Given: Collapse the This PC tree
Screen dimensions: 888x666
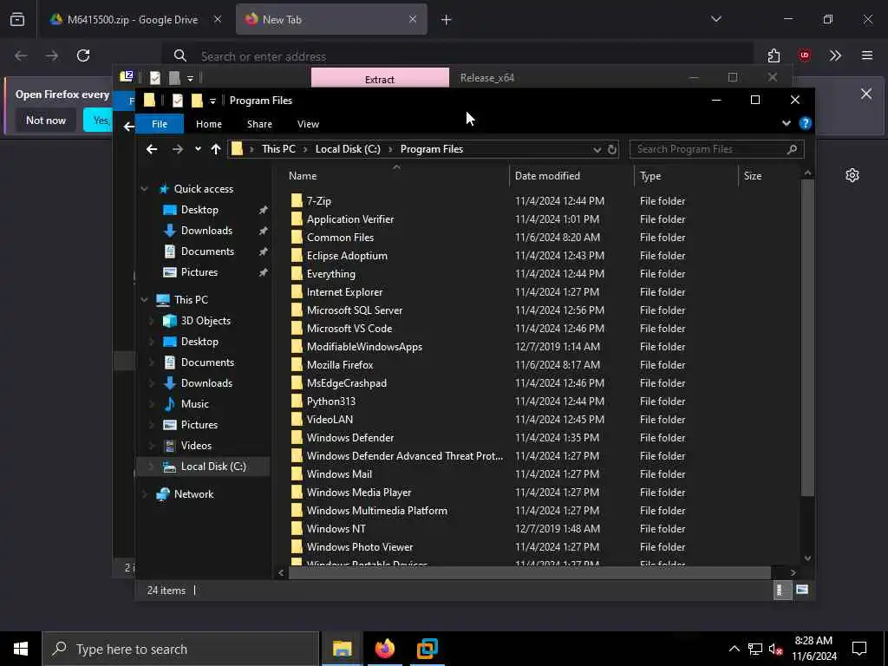Looking at the screenshot, I should (145, 299).
